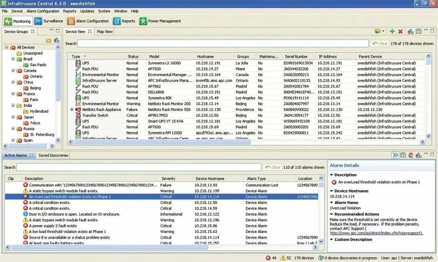Select 'Source B is unavailable' alarm row
Screen dimensions: 438x262
point(161,237)
